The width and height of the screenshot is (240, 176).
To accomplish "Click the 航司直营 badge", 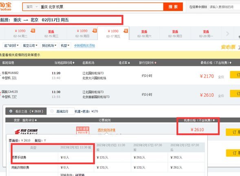I will pos(82,130).
